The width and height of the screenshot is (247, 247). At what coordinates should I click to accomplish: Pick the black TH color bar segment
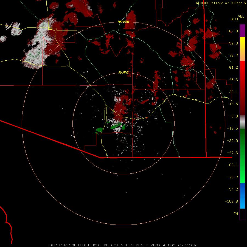pos(242,214)
